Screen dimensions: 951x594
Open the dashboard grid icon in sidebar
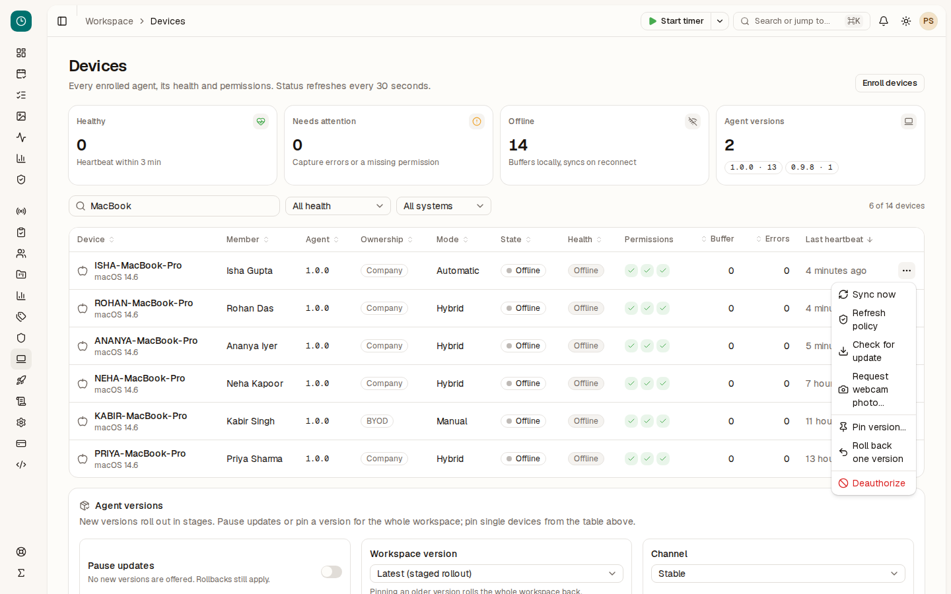point(21,53)
